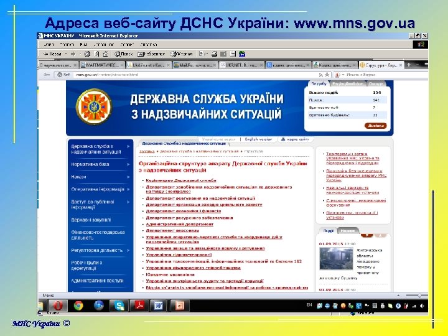
Task: Expand the Нормативна база sidebar menu
Action: (x=128, y=164)
